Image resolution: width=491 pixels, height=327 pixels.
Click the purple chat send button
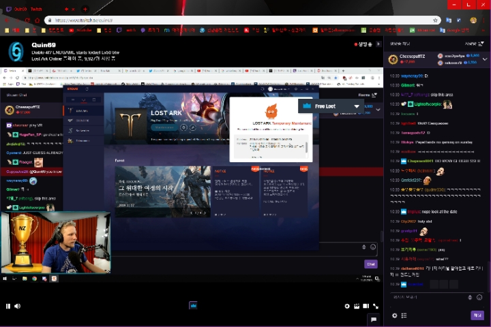tap(477, 315)
